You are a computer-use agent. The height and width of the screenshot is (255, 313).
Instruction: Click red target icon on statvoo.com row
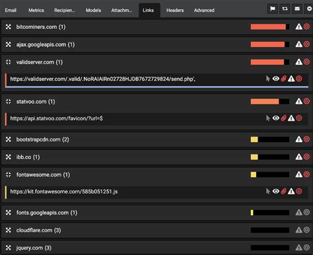(x=306, y=101)
